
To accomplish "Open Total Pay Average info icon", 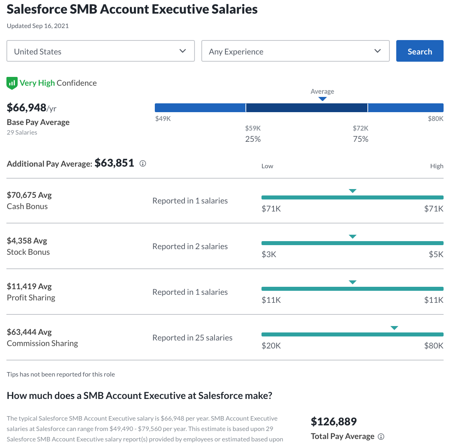I will pos(381,437).
